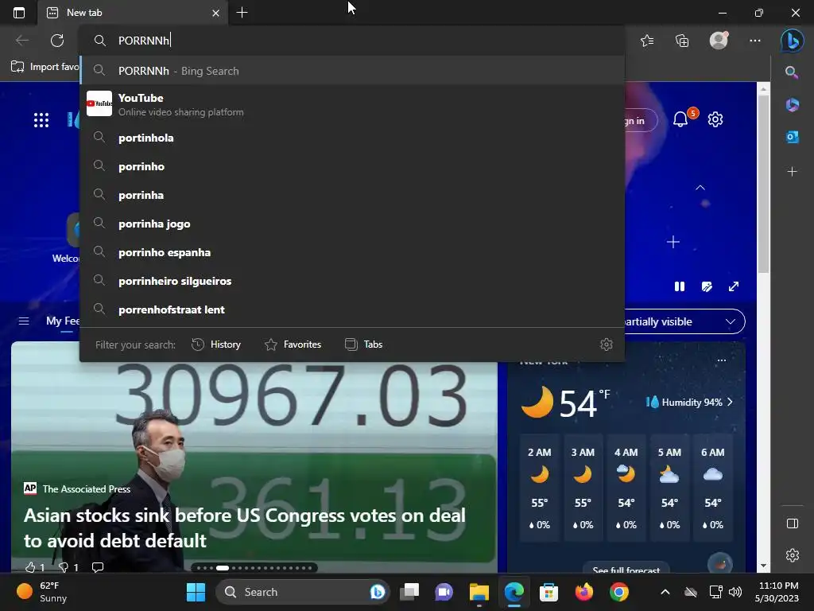Viewport: 814px width, 611px height.
Task: Close the New tab tab
Action: click(215, 13)
